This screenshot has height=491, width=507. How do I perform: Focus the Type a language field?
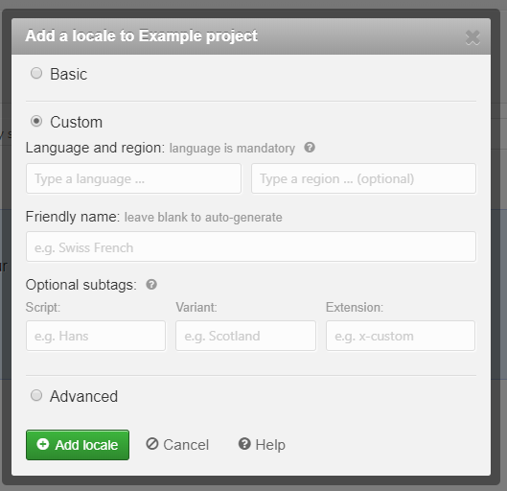coord(133,178)
